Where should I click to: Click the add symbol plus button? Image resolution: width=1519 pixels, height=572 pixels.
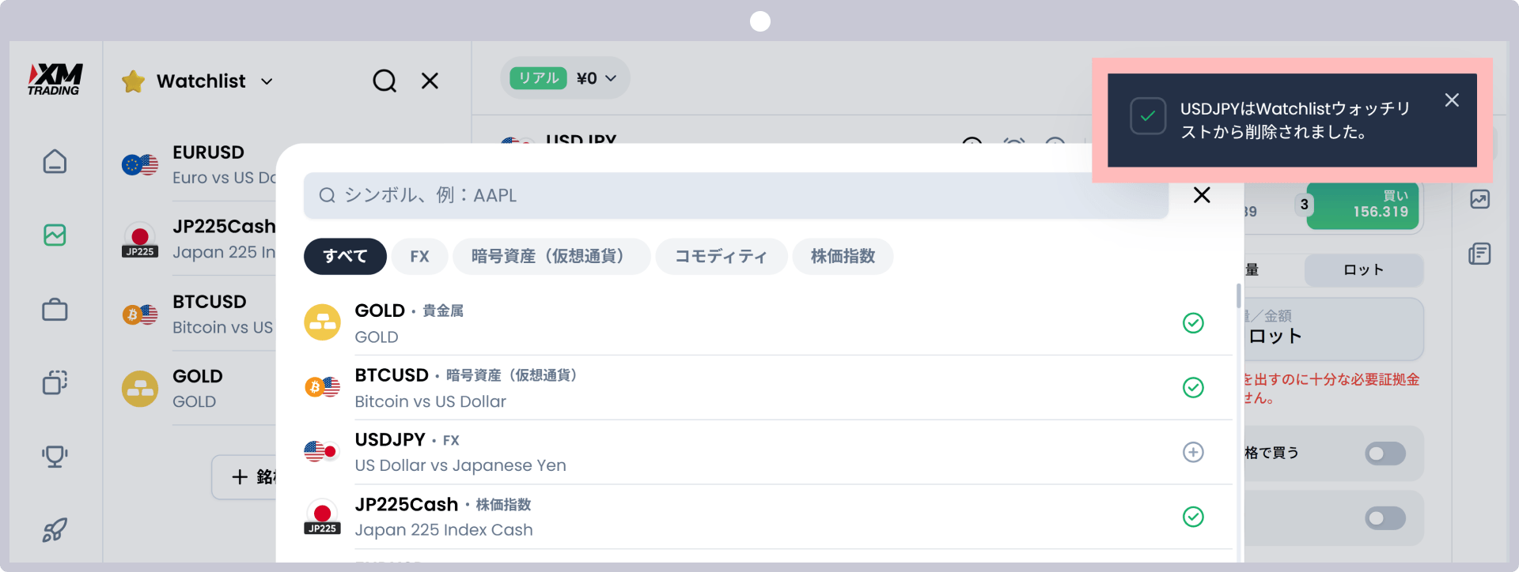[245, 477]
